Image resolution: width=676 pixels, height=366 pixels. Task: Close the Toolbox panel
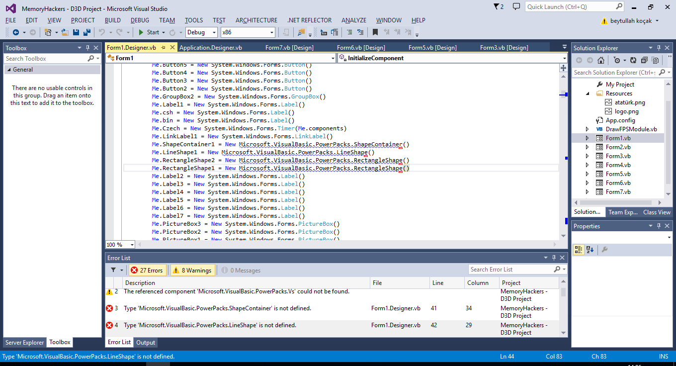click(x=96, y=48)
